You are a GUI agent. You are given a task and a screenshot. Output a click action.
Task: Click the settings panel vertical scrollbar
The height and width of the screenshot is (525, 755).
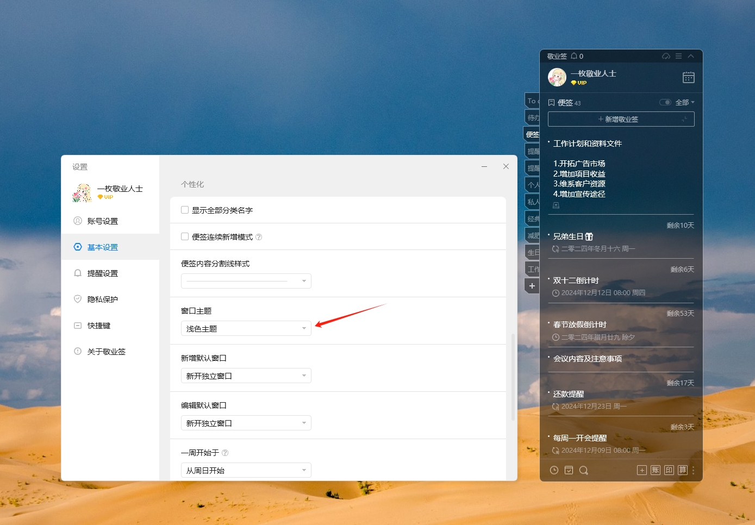tap(513, 377)
